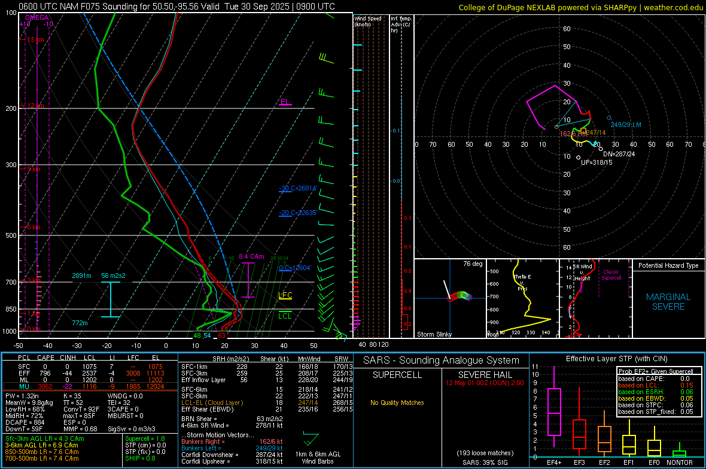Click the magenta "OMEGA" label on the skew-T
706x469 pixels.
click(37, 17)
